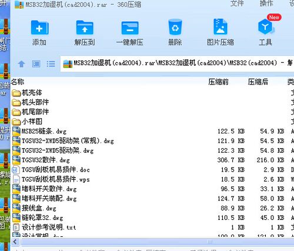The height and width of the screenshot is (251, 294).
Task: Click the TGSU32散件.dwg file icon
Action: click(16, 160)
